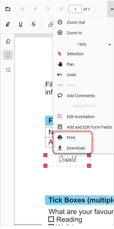Open the bookmarks side panel
The width and height of the screenshot is (114, 229).
pyautogui.click(x=8, y=55)
